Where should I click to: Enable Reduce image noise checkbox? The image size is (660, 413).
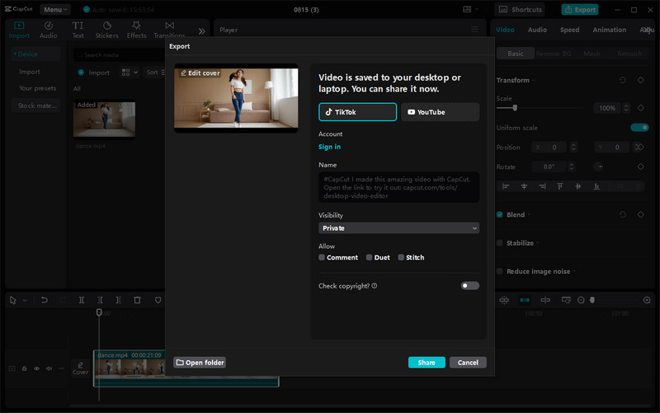tap(500, 271)
